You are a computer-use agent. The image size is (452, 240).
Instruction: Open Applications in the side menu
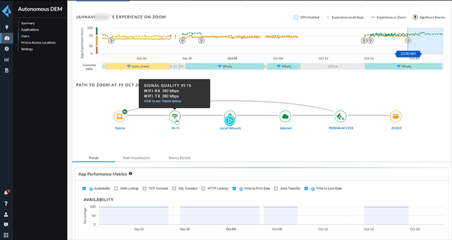point(30,30)
